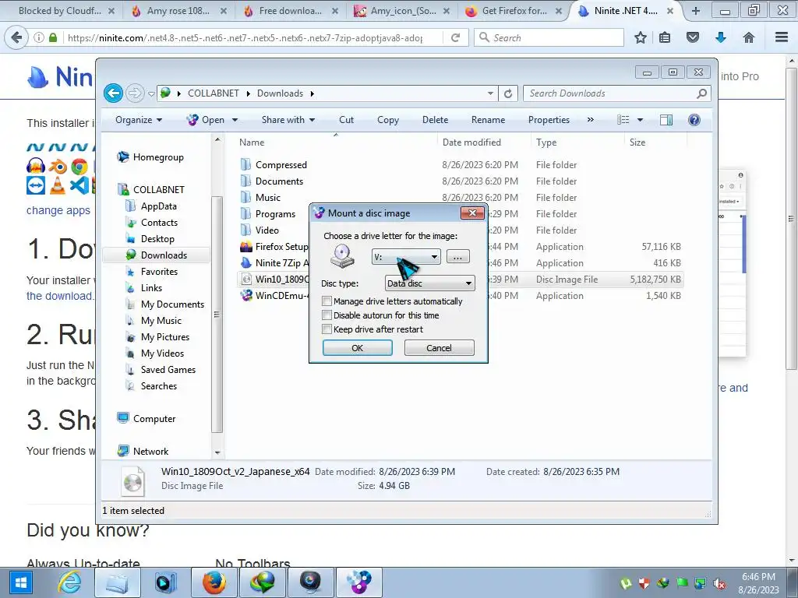Open Network in the navigation pane
Image resolution: width=798 pixels, height=598 pixels.
click(150, 451)
